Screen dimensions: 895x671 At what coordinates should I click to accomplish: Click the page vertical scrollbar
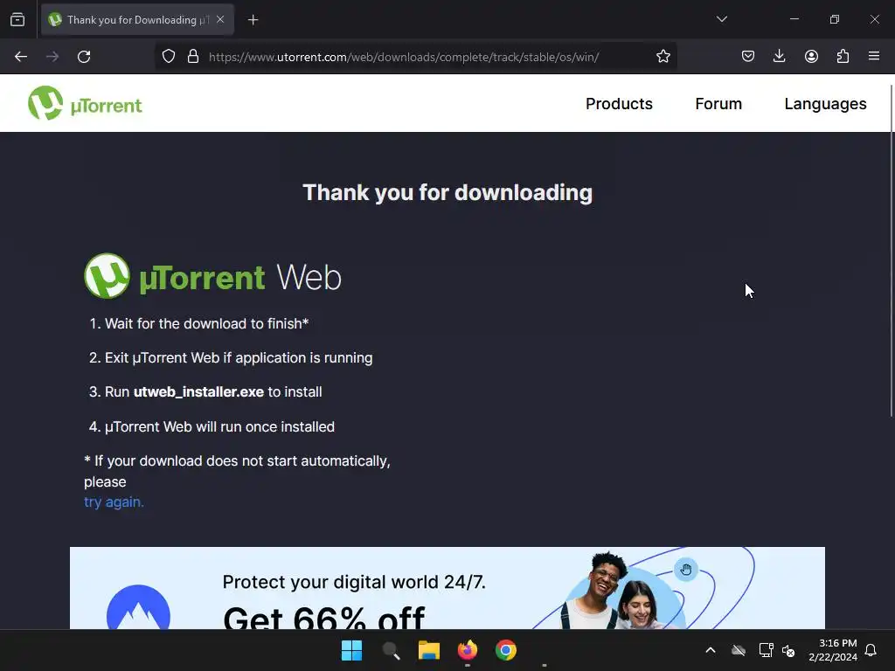pos(891,251)
